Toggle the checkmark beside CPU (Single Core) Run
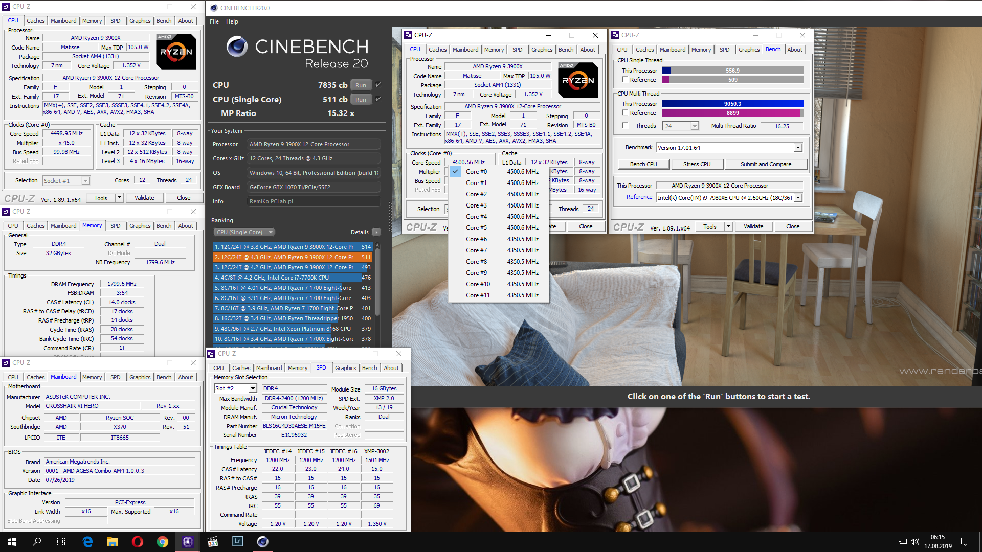This screenshot has height=552, width=982. 378,99
